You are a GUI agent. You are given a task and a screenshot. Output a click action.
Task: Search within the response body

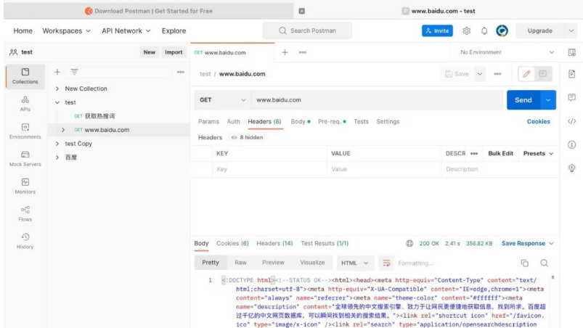(x=545, y=263)
